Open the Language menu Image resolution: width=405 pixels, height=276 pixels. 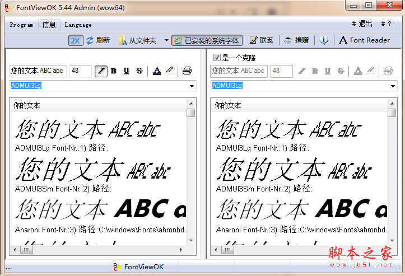(78, 25)
